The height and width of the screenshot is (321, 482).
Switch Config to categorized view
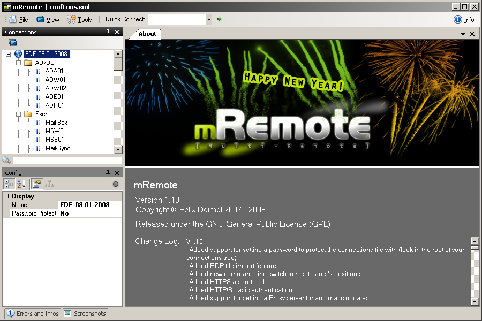9,184
